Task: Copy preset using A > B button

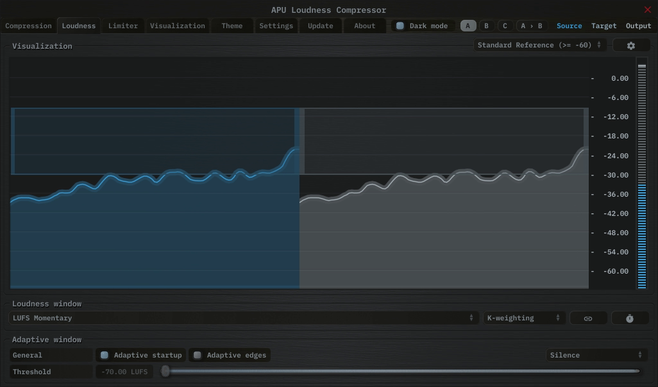Action: coord(531,26)
